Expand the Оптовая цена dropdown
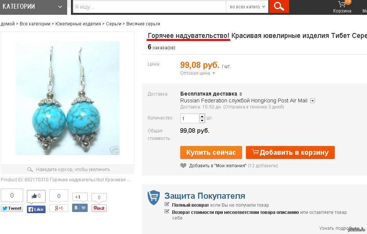This screenshot has width=367, height=234. click(x=198, y=73)
